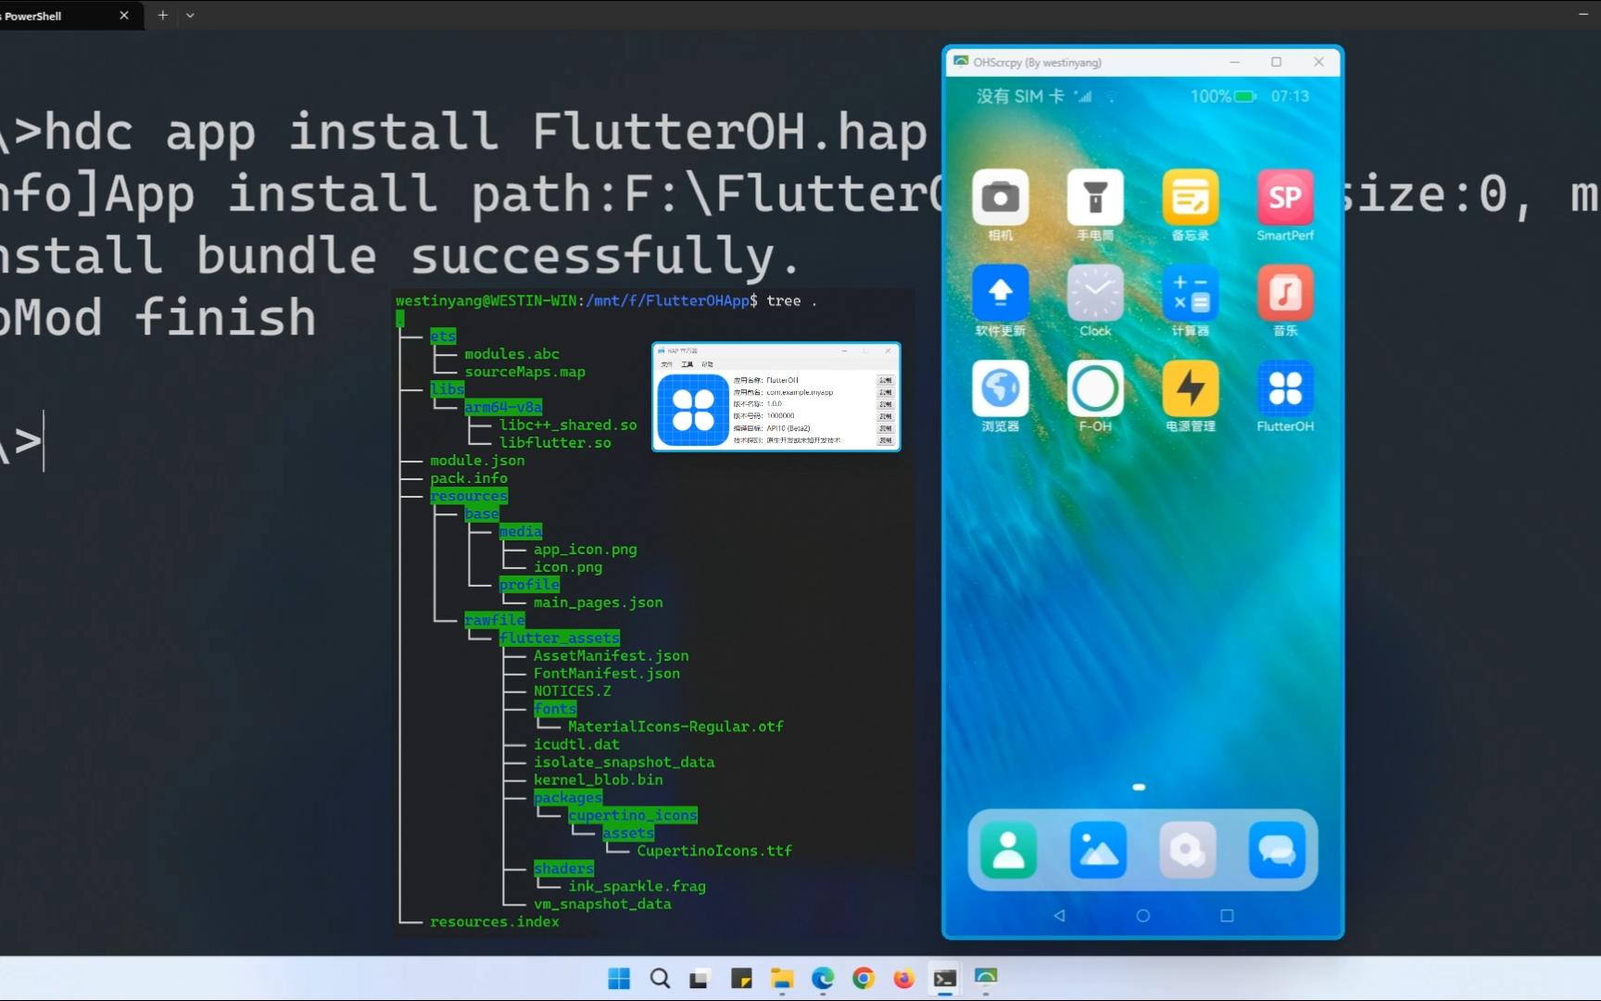Viewport: 1601px width, 1001px height.
Task: Copy the com.example.myapp package name
Action: pos(885,391)
